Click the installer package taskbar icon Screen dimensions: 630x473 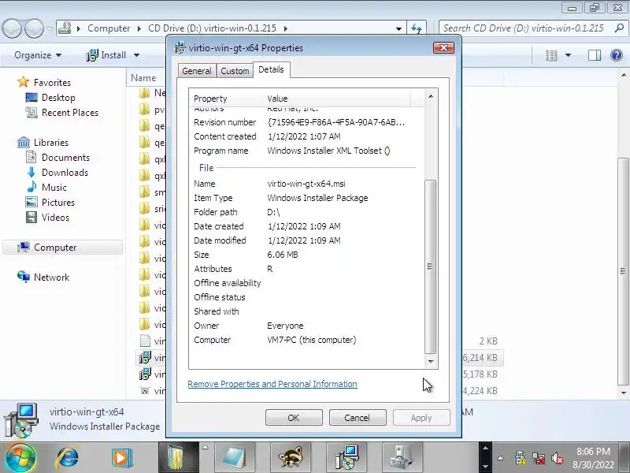point(346,458)
